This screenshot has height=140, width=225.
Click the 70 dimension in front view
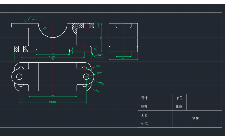coord(52,54)
